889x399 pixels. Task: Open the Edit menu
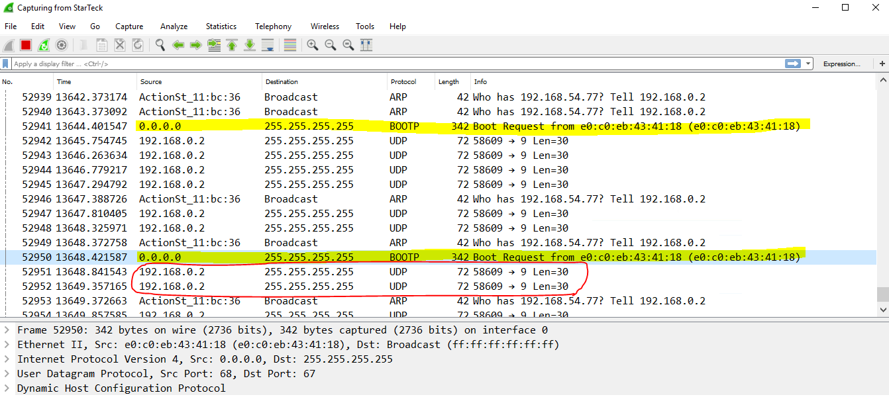38,26
